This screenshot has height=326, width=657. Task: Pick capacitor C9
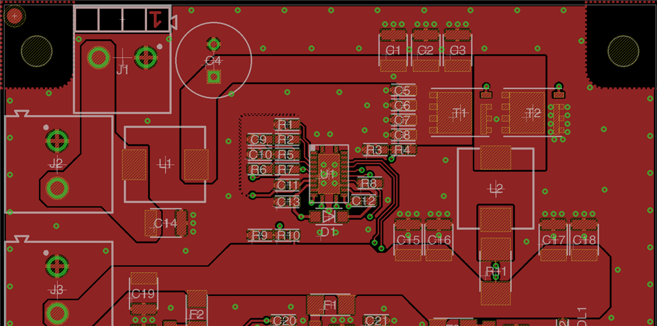(x=260, y=139)
